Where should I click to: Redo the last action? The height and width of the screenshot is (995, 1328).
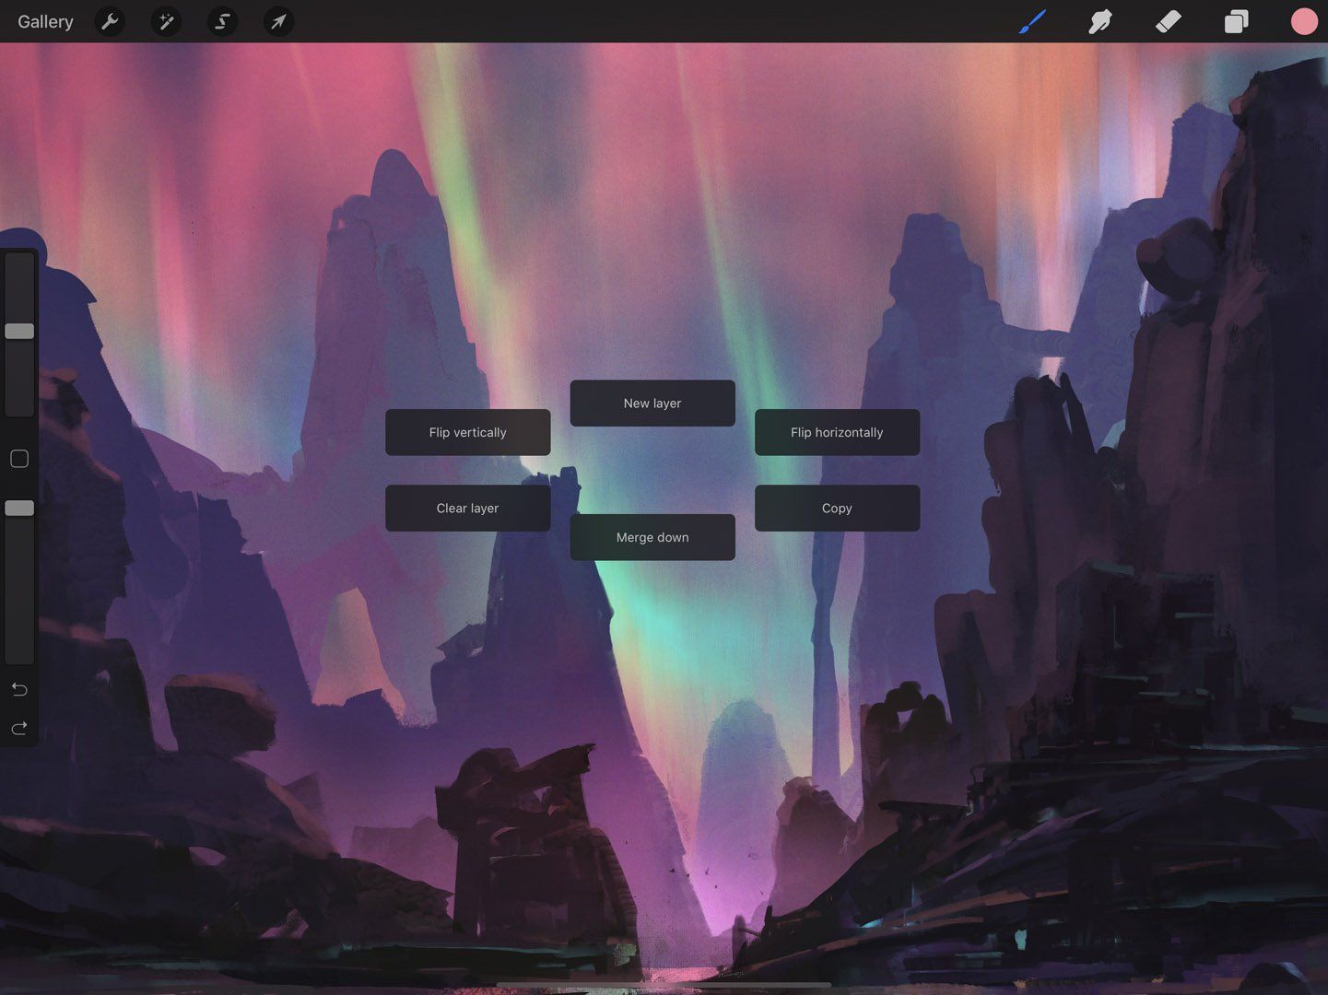click(19, 728)
